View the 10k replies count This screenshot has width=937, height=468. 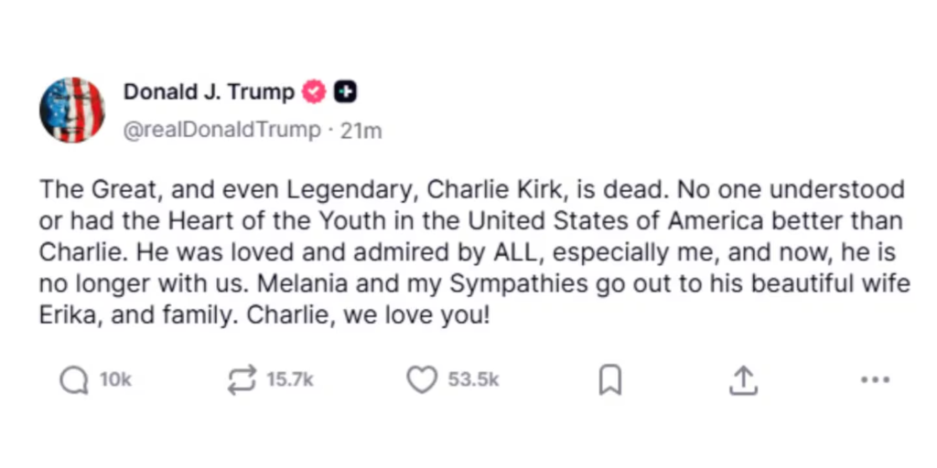pos(115,380)
